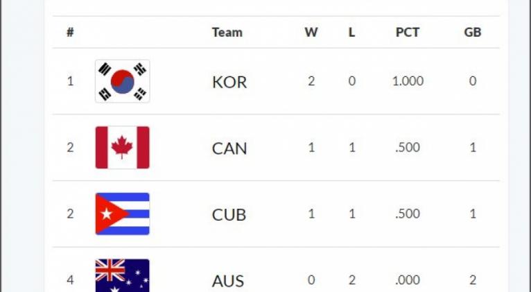Sort by the L column header
Viewport: 531px width, 292px height.
(x=351, y=32)
